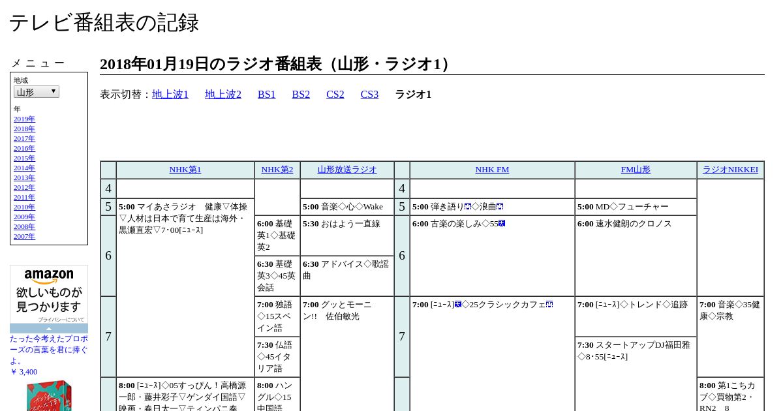Select the current ラジオ1 view label
Viewport: 783px width, 411px height.
[x=413, y=94]
